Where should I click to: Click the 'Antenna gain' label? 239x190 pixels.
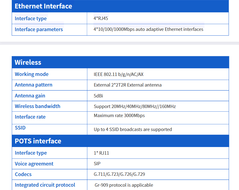tap(30, 96)
